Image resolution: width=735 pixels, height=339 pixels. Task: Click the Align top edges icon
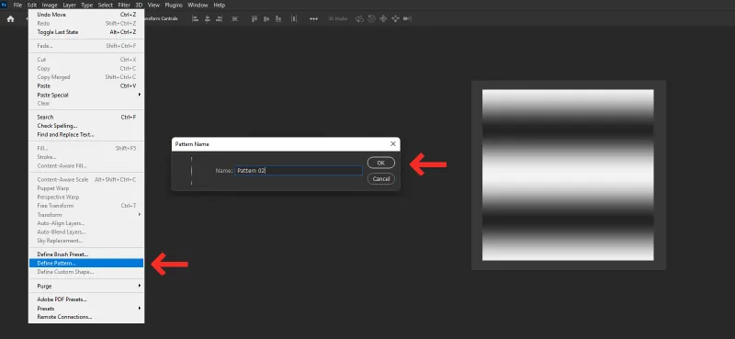(254, 18)
